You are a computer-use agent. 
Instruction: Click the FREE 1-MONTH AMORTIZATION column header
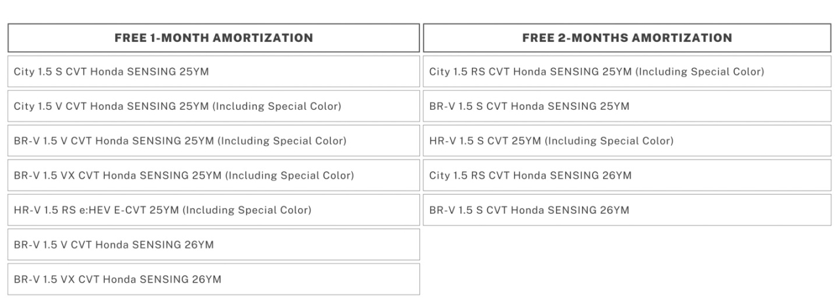click(x=214, y=38)
